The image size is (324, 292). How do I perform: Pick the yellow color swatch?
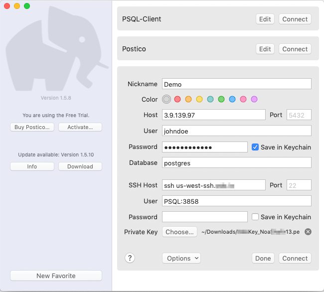pos(199,99)
